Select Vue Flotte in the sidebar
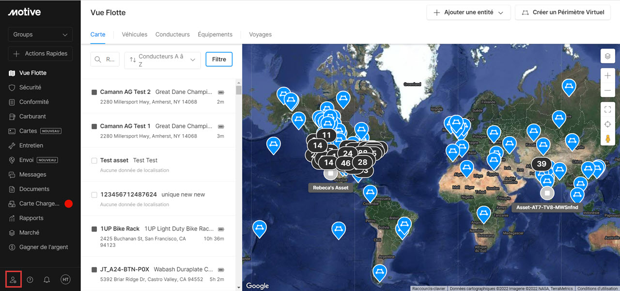Image resolution: width=620 pixels, height=291 pixels. [x=32, y=73]
